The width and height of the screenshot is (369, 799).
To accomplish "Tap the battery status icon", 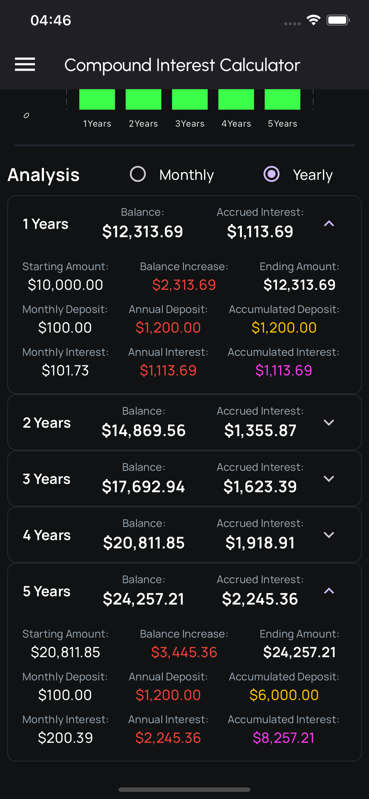I will tap(338, 21).
